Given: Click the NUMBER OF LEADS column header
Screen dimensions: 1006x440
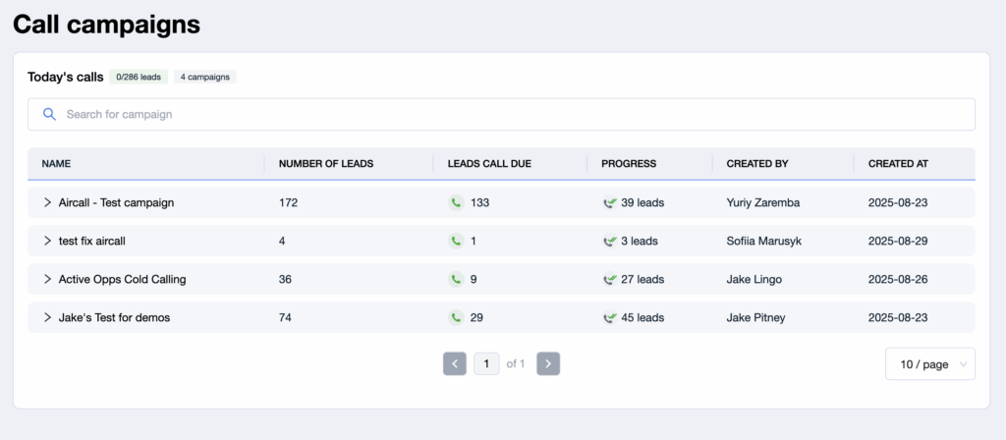Looking at the screenshot, I should coord(326,164).
